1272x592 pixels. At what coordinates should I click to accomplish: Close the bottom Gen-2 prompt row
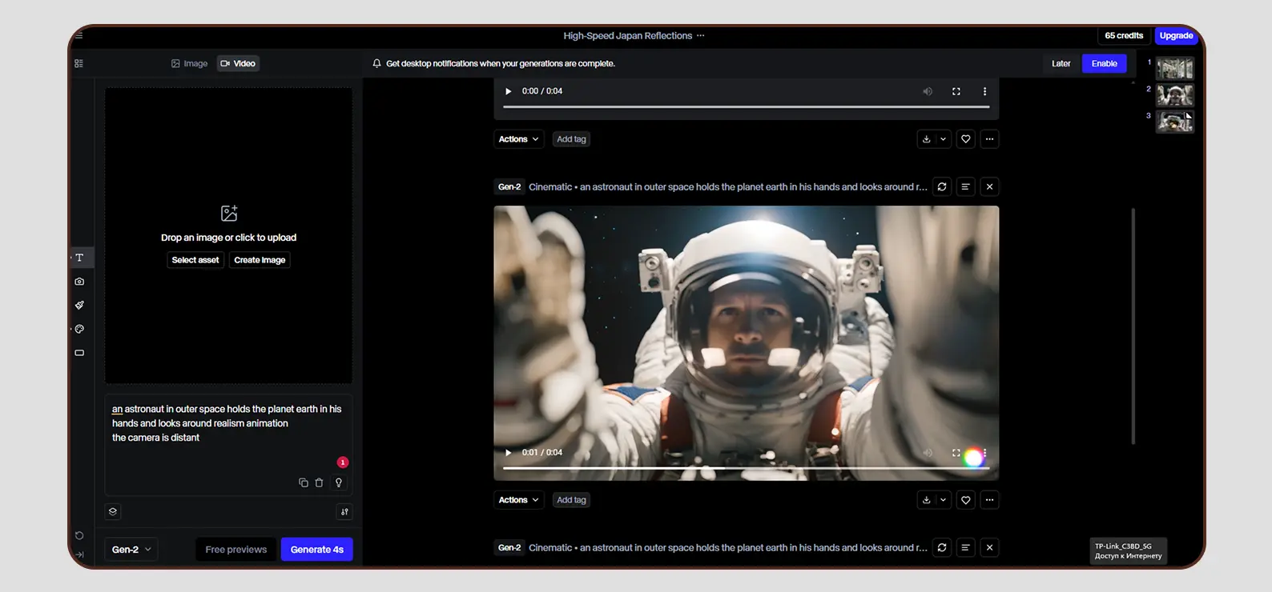point(990,548)
